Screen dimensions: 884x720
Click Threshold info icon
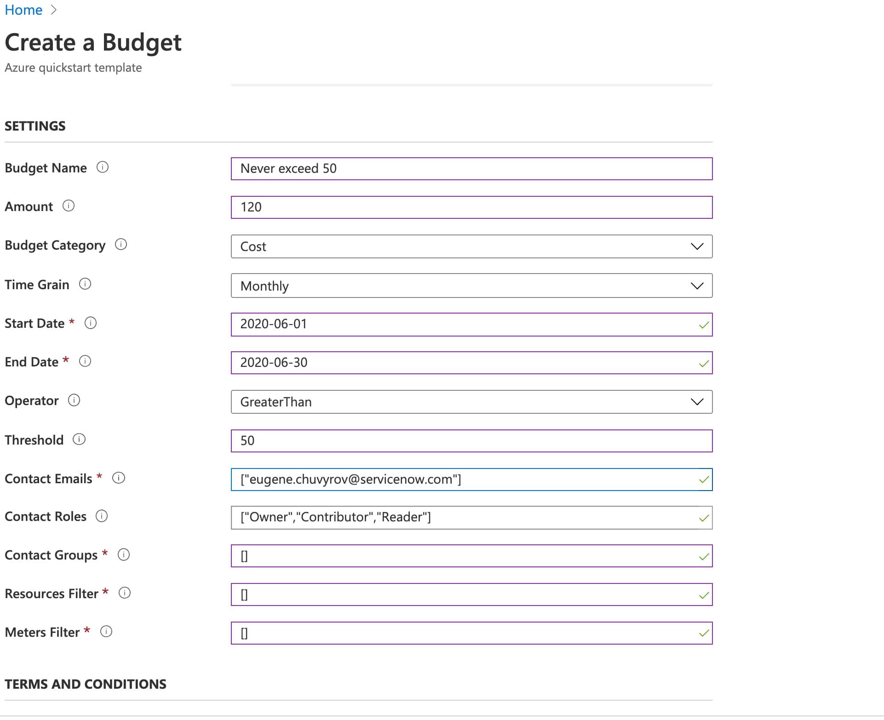tap(79, 440)
